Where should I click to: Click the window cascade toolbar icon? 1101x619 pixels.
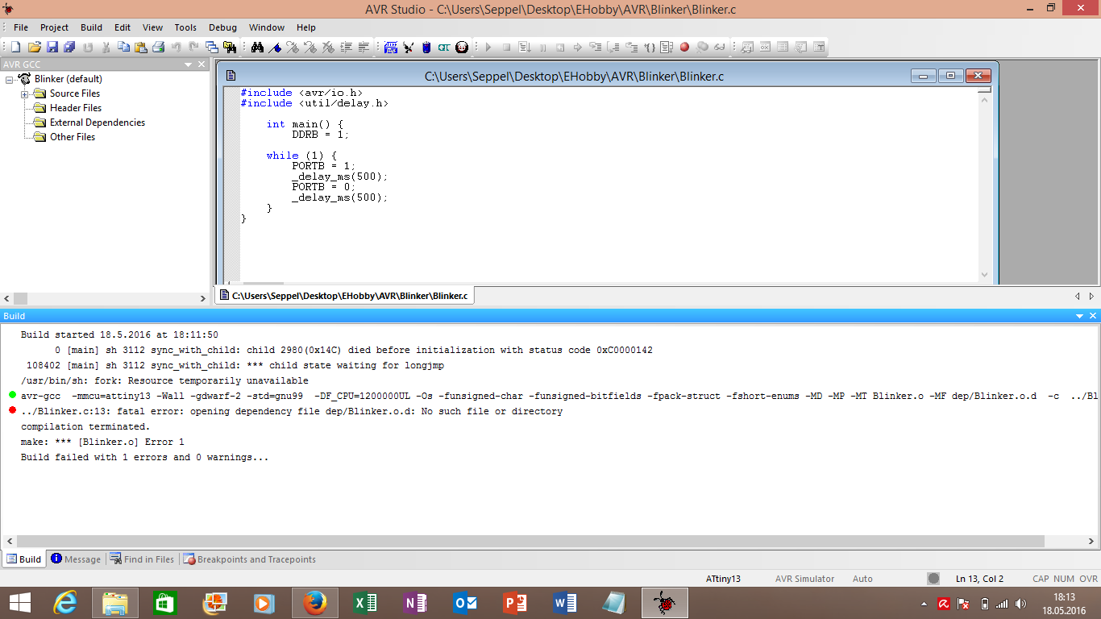pyautogui.click(x=212, y=48)
